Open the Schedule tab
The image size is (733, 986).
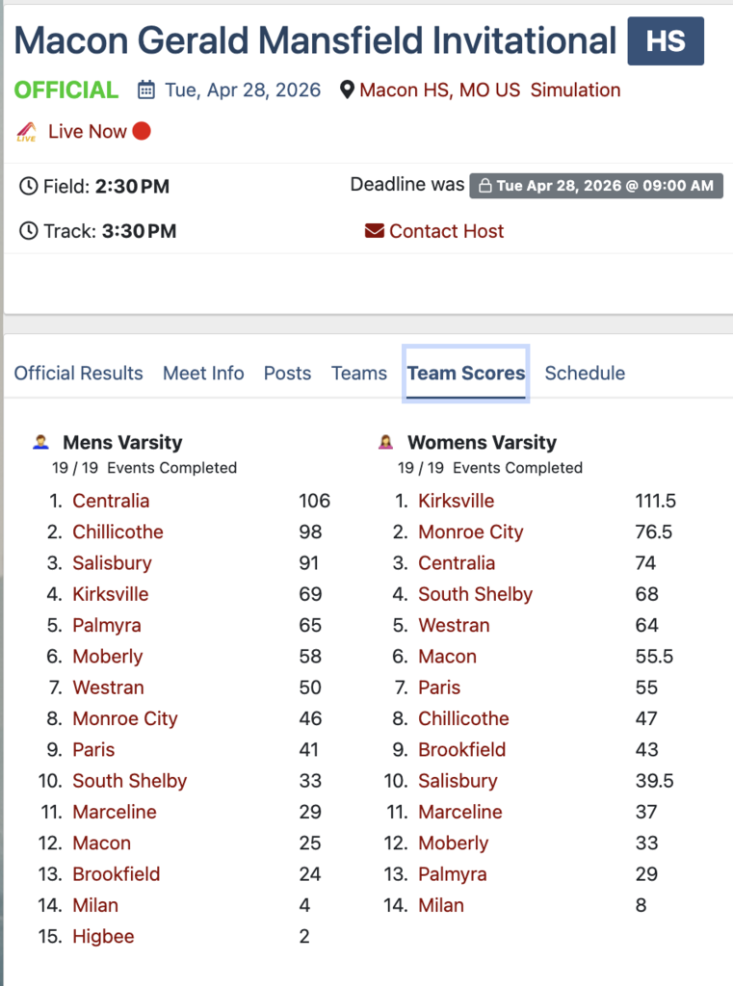click(585, 374)
